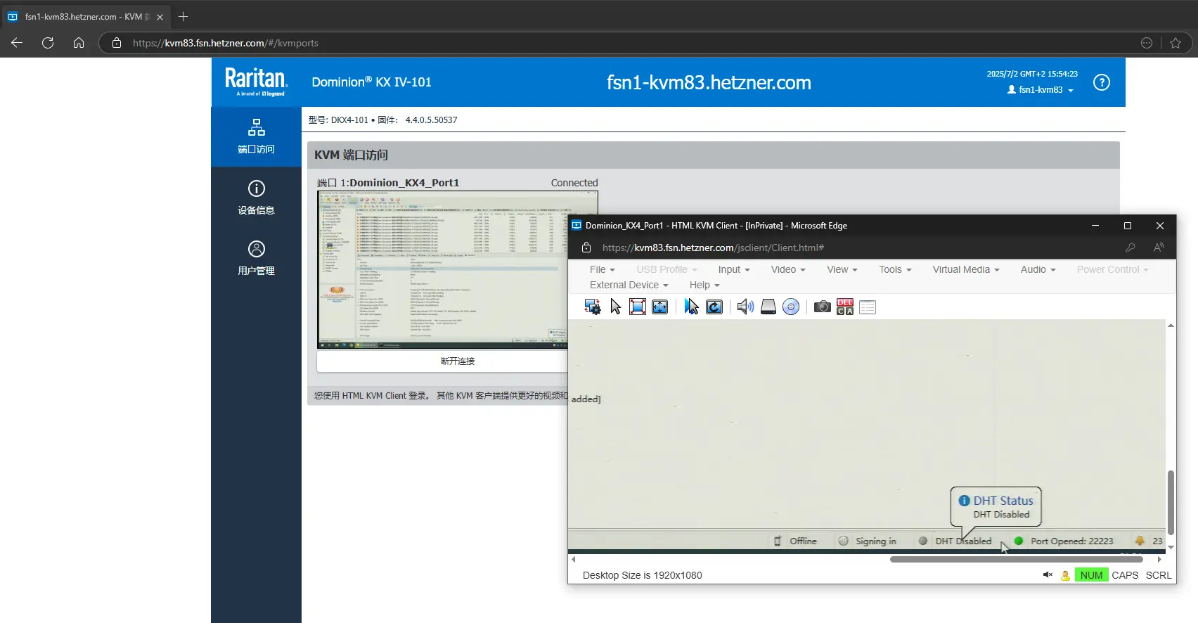
Task: Open Connection Properties icon in KVM client toolbar
Action: 593,307
